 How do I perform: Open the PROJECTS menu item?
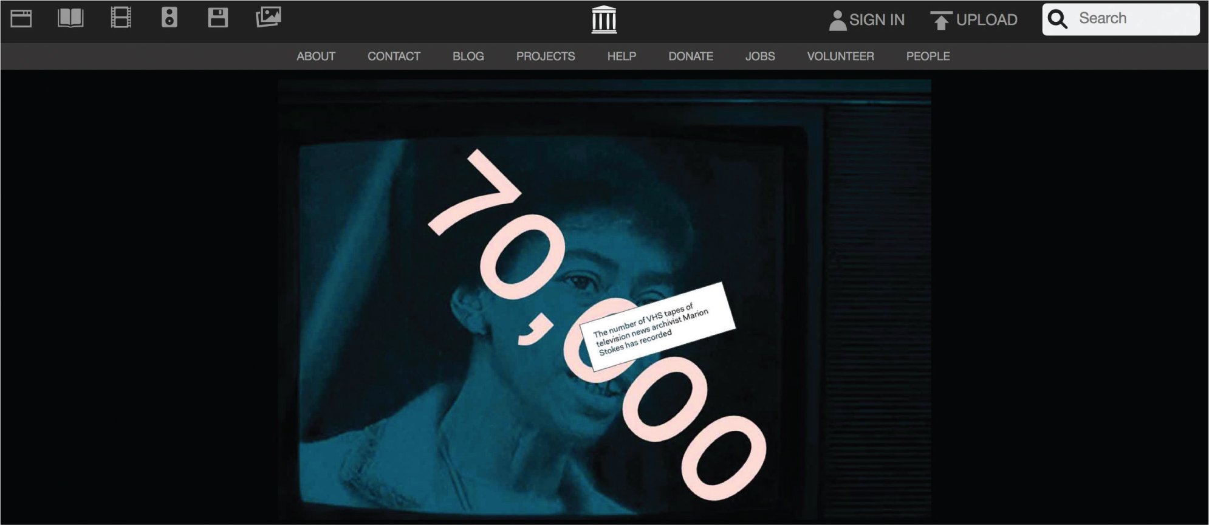click(x=546, y=57)
